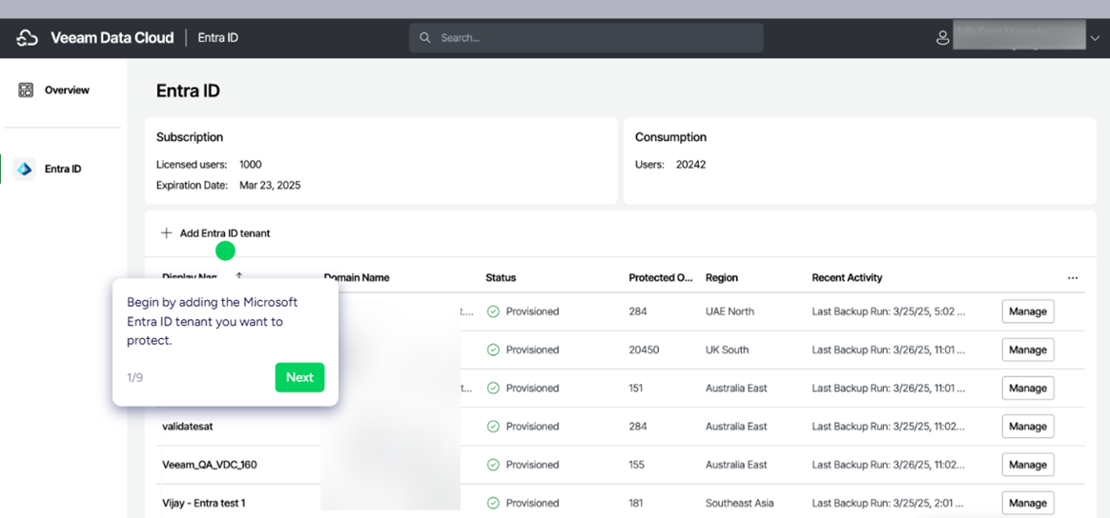Click the Status column header
Image resolution: width=1110 pixels, height=518 pixels.
(x=501, y=278)
